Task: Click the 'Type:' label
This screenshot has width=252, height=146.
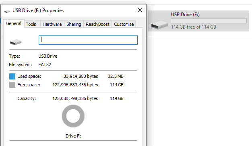Action: 14,56
